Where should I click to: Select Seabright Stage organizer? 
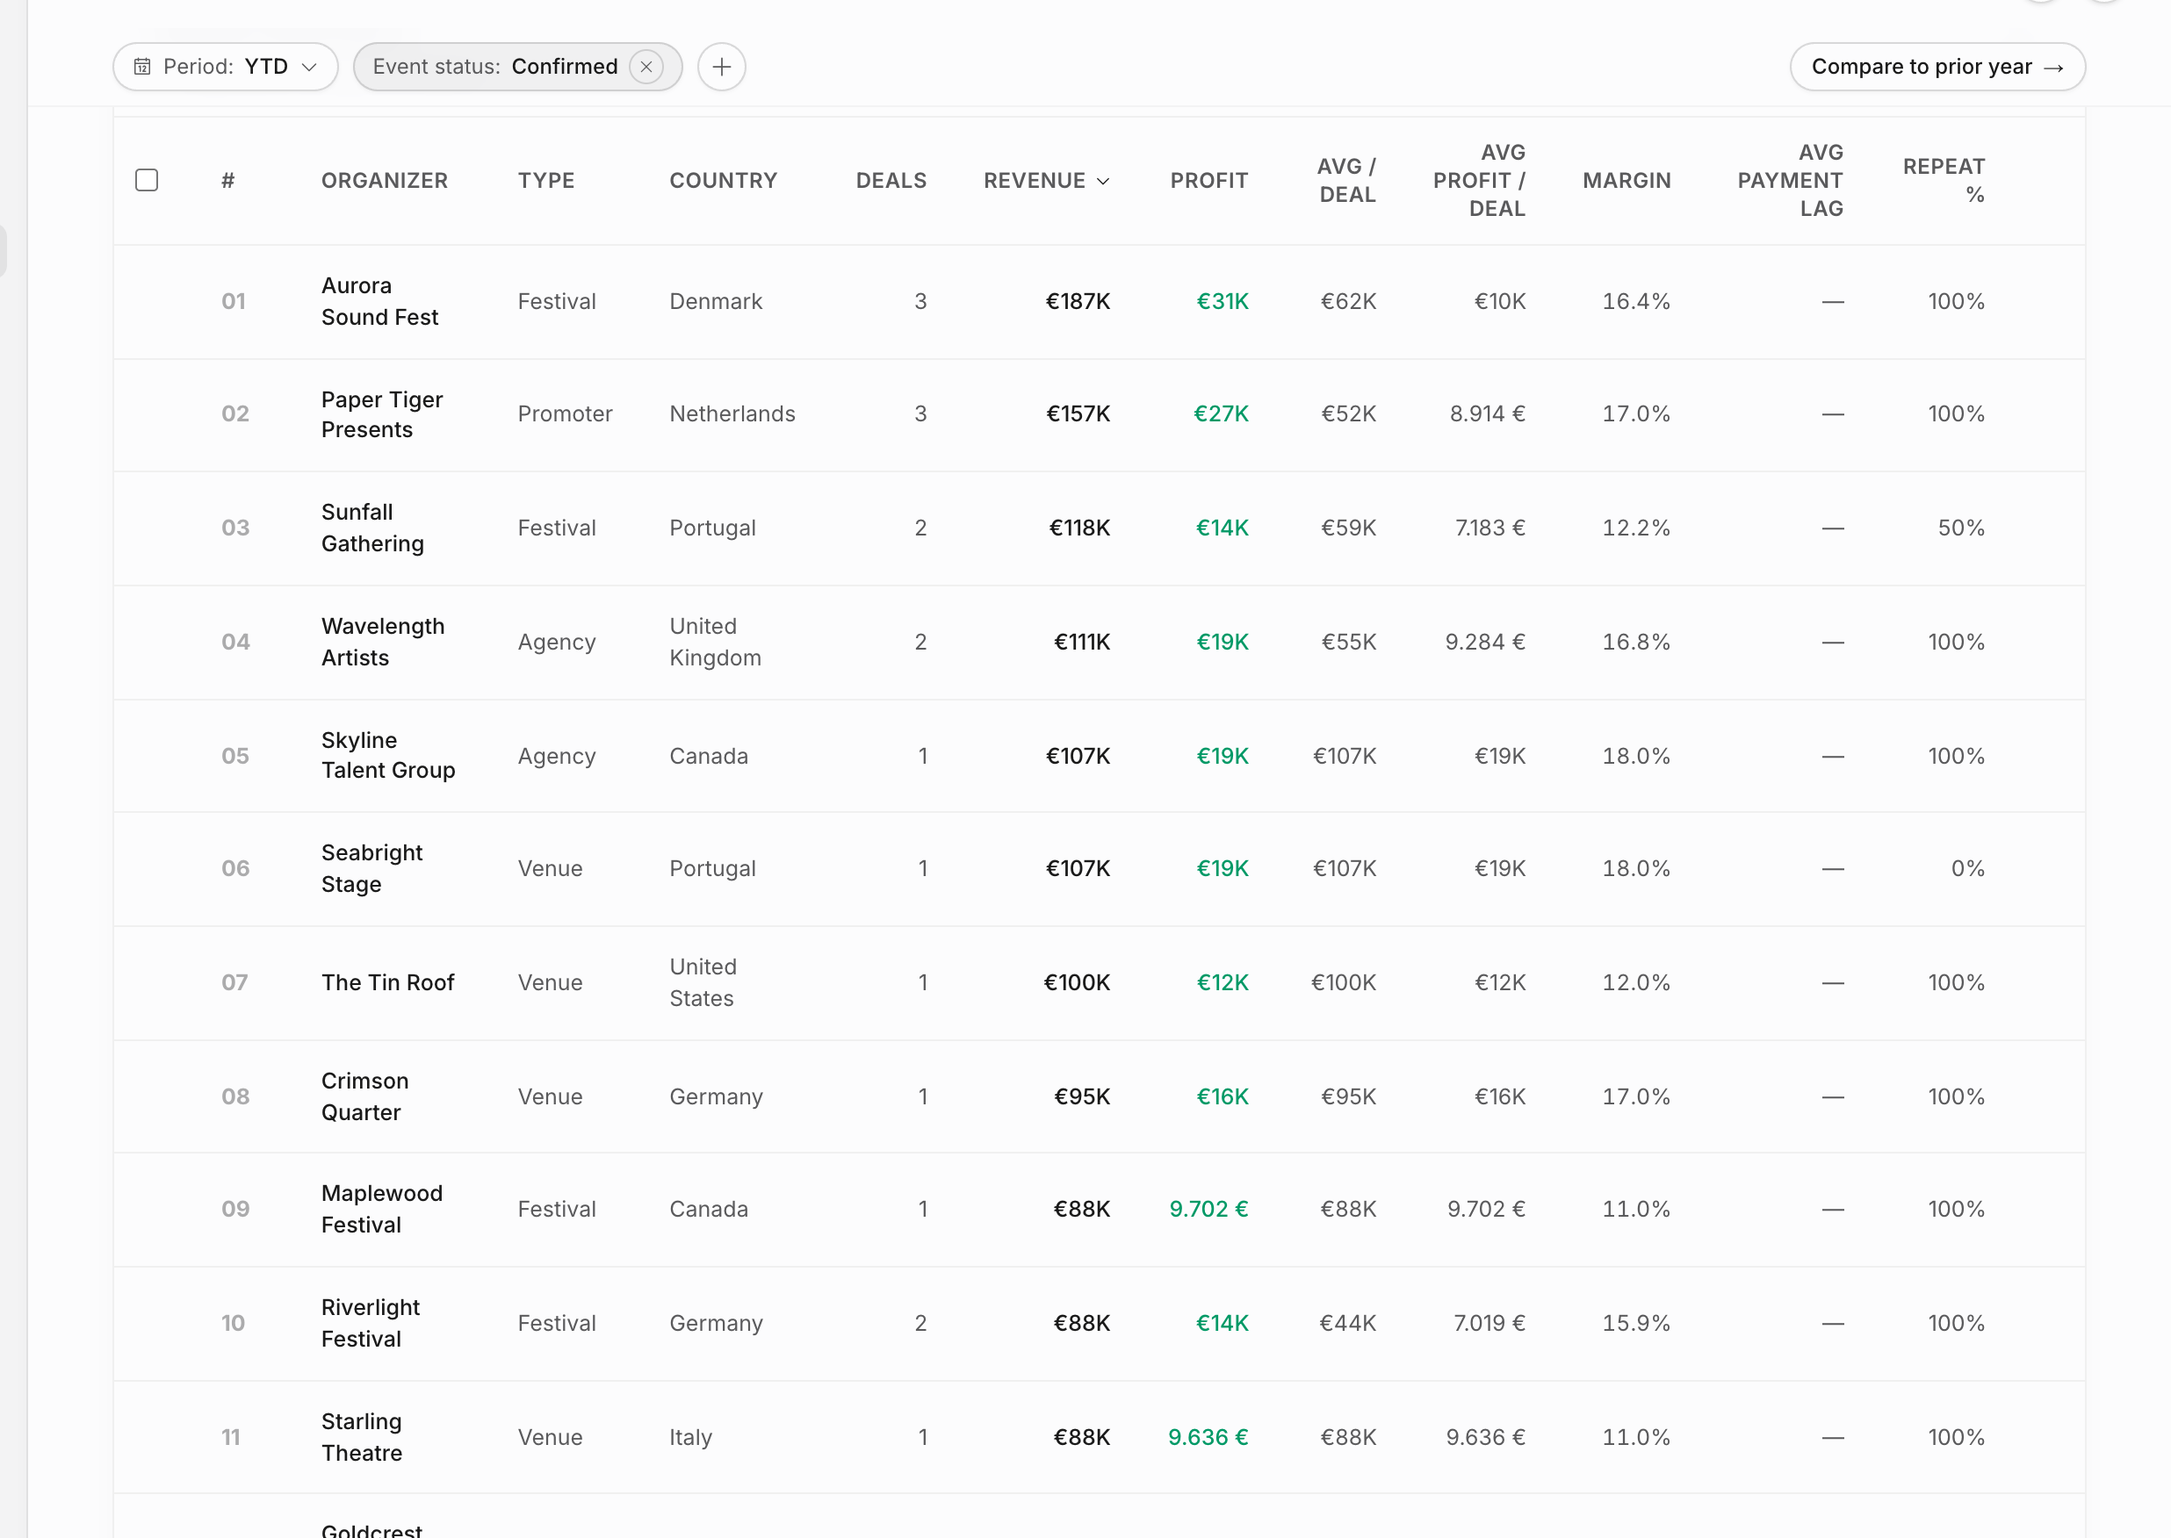tap(371, 868)
